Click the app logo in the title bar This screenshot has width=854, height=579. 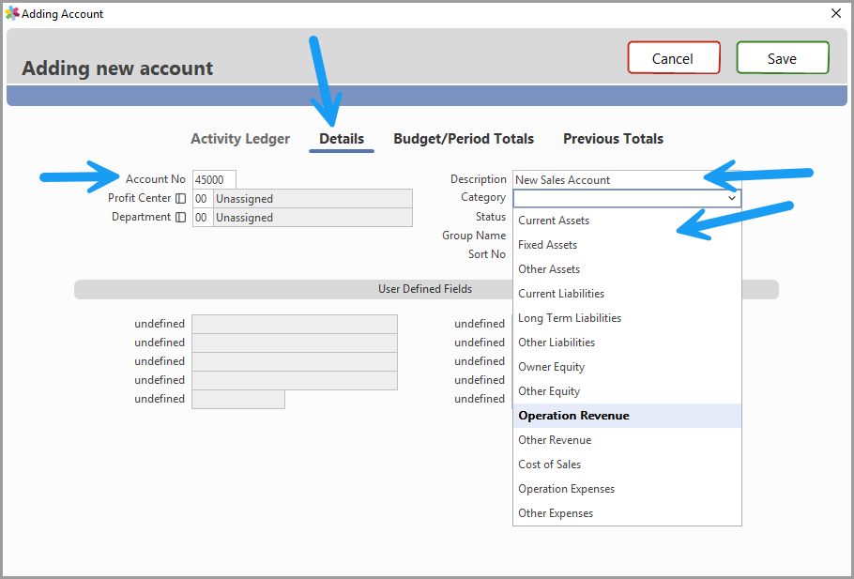[x=11, y=13]
